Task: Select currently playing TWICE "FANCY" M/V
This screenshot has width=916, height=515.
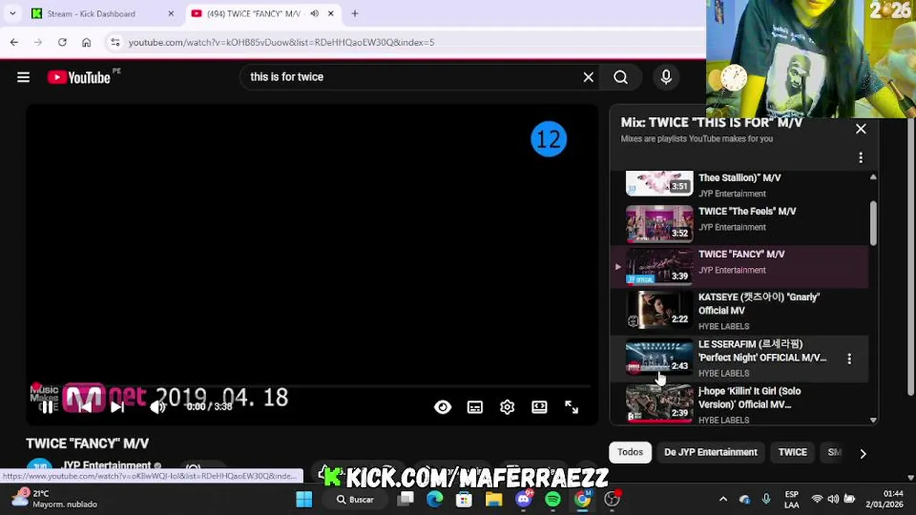Action: click(741, 266)
